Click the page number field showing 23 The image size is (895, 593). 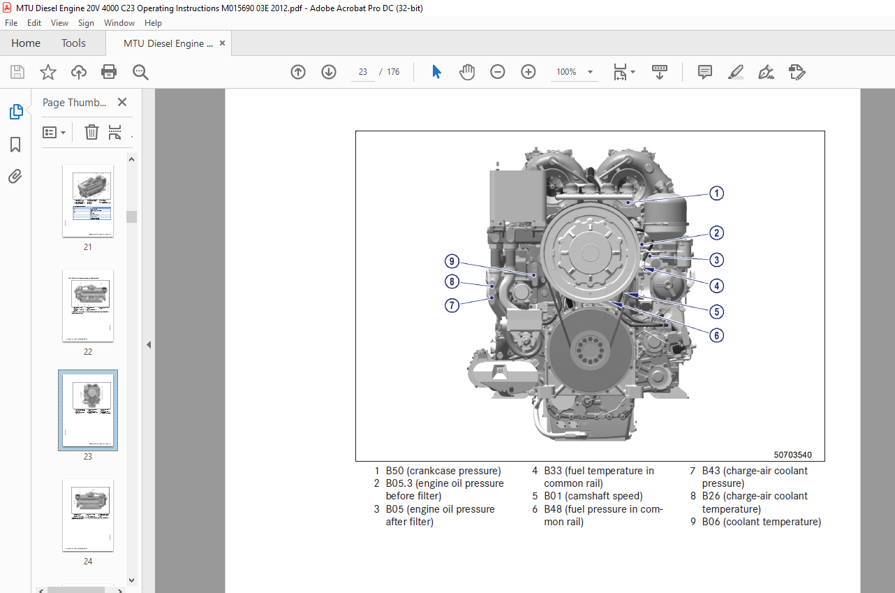pyautogui.click(x=363, y=72)
